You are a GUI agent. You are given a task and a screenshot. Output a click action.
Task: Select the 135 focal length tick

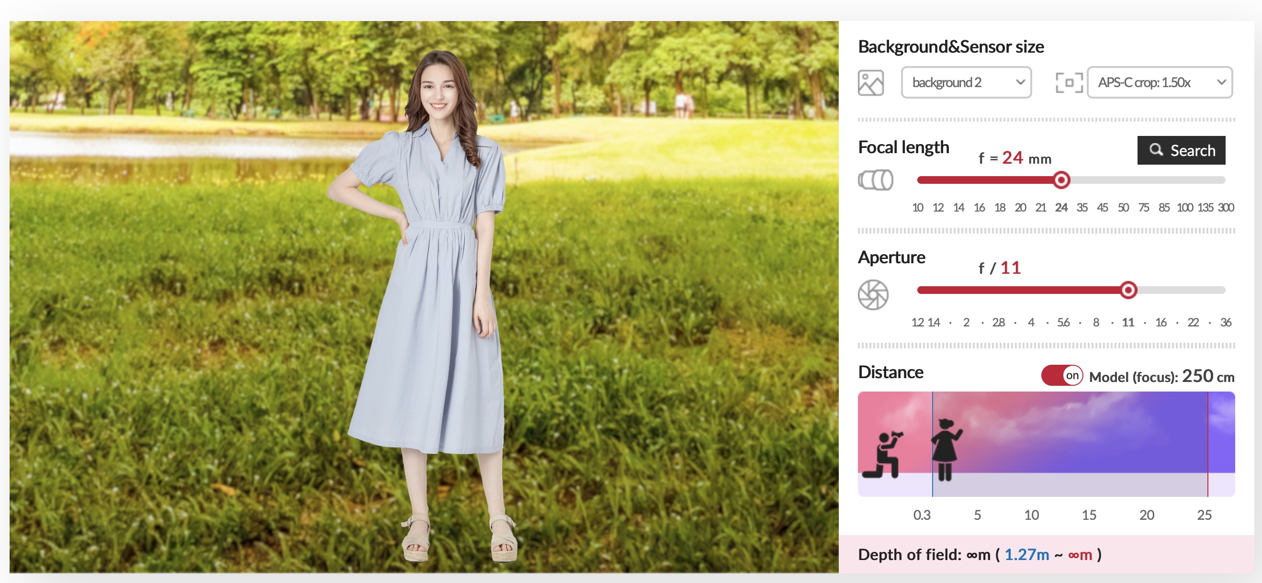1205,207
